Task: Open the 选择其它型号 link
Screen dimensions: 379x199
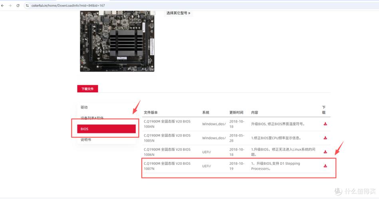Action: click(178, 13)
